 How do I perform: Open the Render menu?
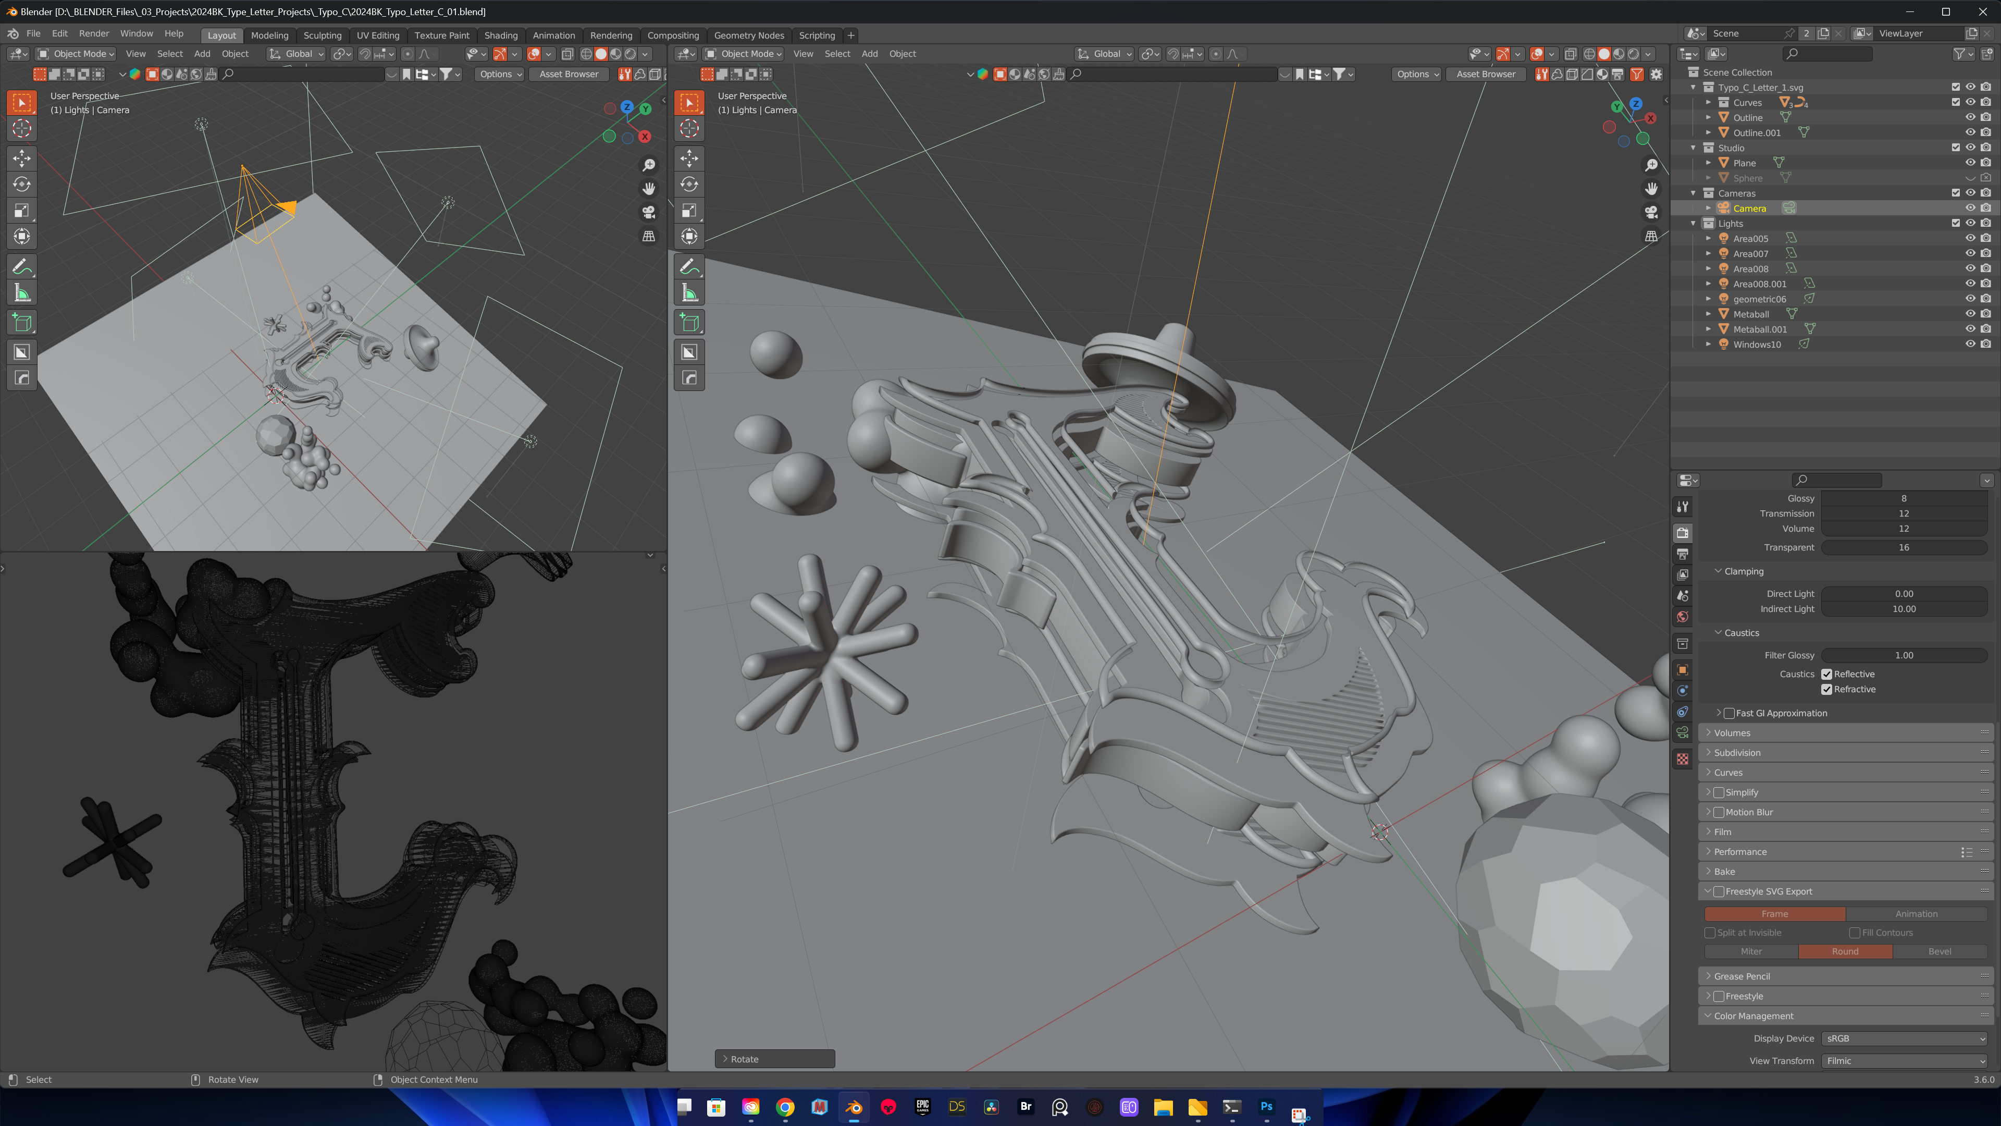(94, 34)
